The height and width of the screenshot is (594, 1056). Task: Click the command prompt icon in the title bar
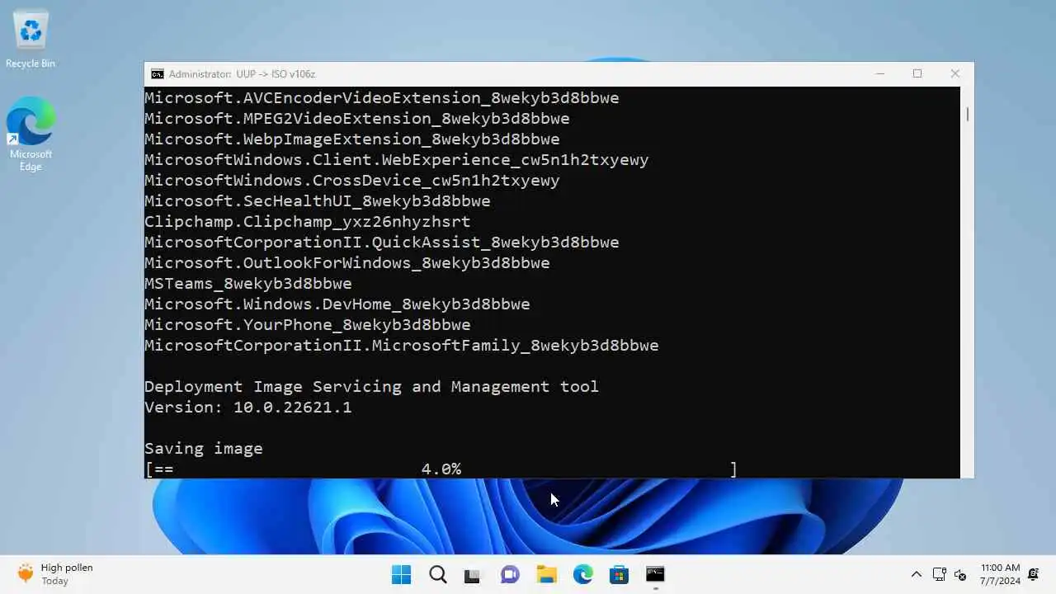[x=157, y=74]
